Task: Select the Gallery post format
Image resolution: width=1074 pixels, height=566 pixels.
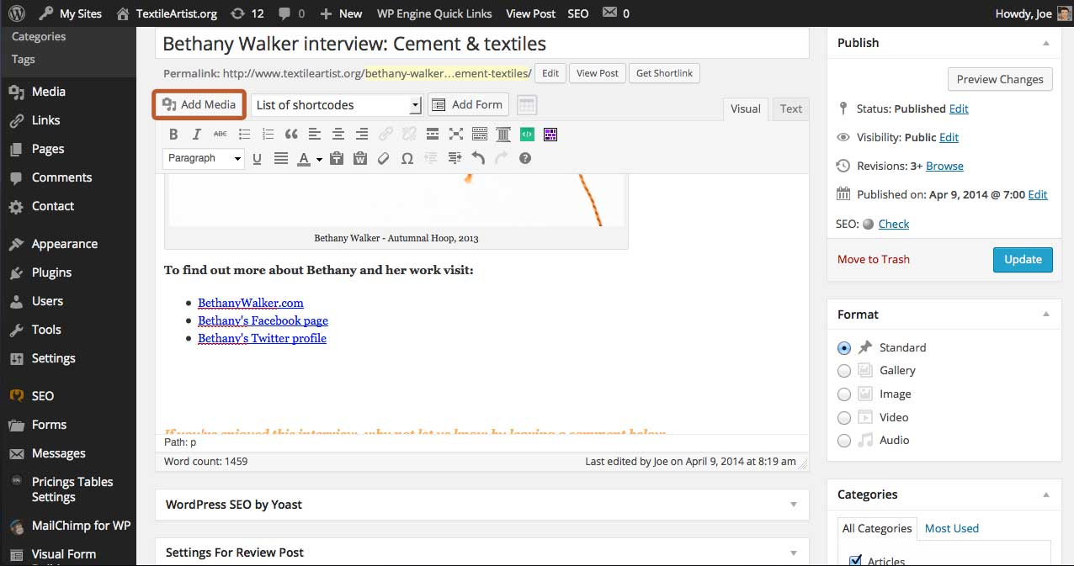Action: point(844,371)
